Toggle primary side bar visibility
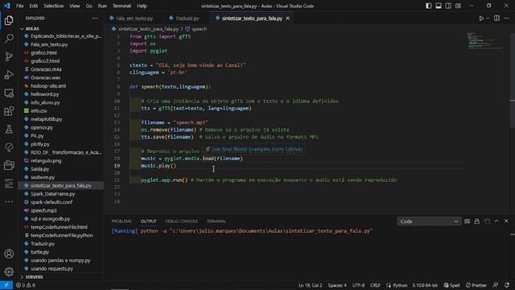Image resolution: width=515 pixels, height=290 pixels. [x=429, y=6]
